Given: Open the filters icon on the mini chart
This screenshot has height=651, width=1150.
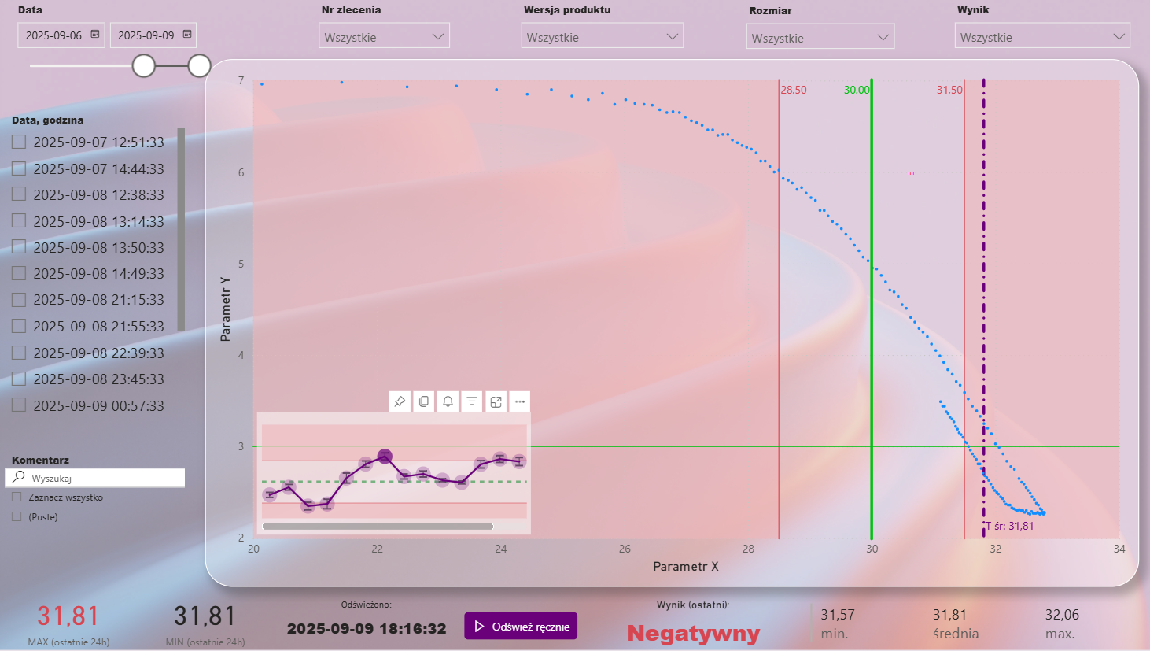Looking at the screenshot, I should click(x=472, y=401).
